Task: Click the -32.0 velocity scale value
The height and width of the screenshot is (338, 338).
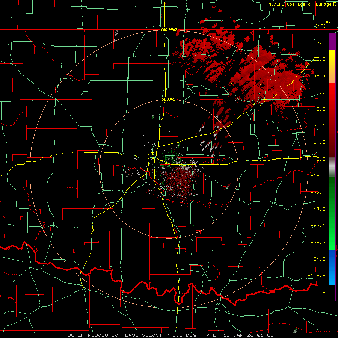Action: [318, 193]
